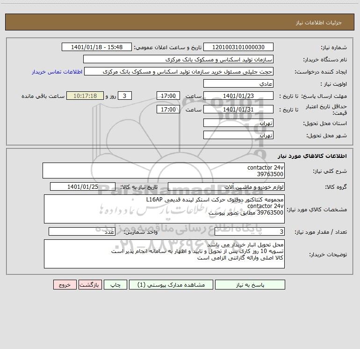360x349 pixels.
Task: Click the 'پاسخ به نیاز' button
Action: (250, 285)
